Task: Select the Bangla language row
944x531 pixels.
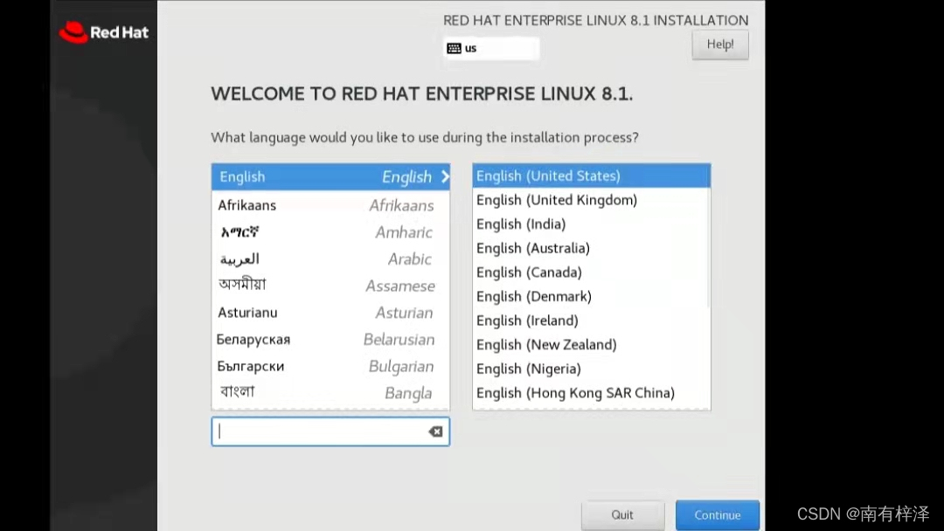Action: 330,393
